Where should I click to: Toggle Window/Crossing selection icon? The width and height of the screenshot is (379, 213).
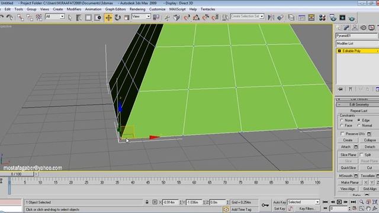pyautogui.click(x=98, y=18)
